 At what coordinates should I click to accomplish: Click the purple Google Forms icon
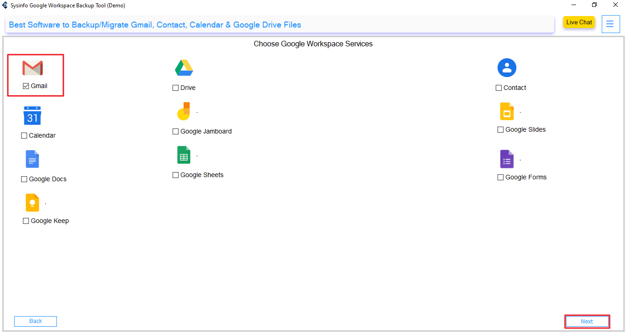(x=507, y=159)
